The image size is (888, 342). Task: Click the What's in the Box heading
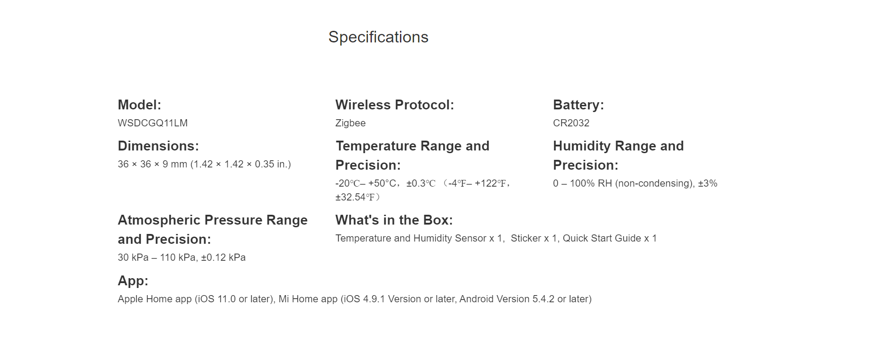click(x=394, y=220)
